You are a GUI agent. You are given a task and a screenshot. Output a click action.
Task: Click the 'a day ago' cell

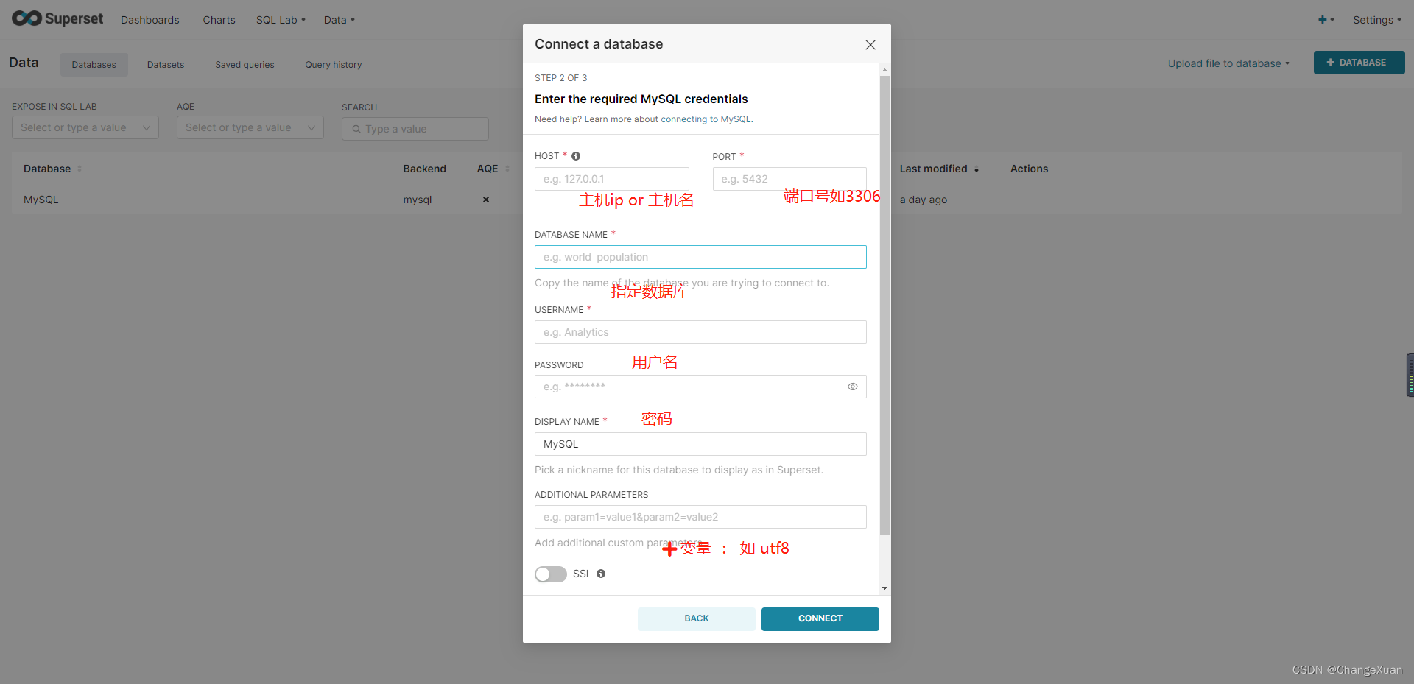tap(924, 200)
